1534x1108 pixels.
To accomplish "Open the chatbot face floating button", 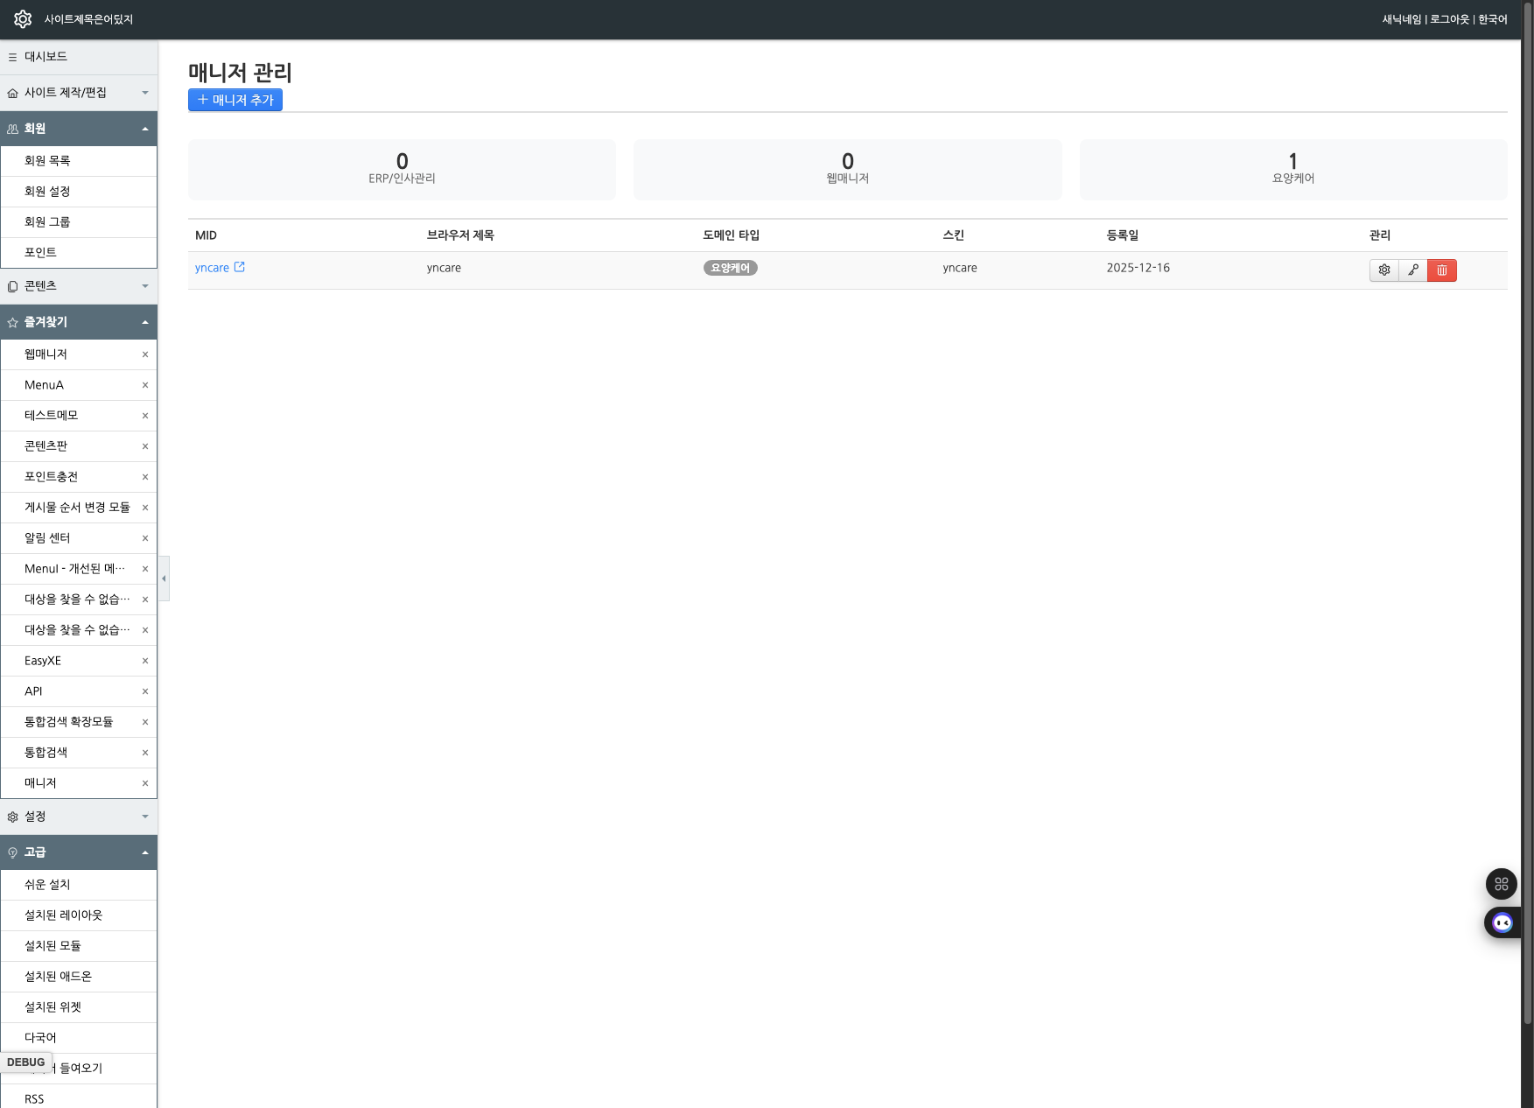I will tap(1502, 922).
